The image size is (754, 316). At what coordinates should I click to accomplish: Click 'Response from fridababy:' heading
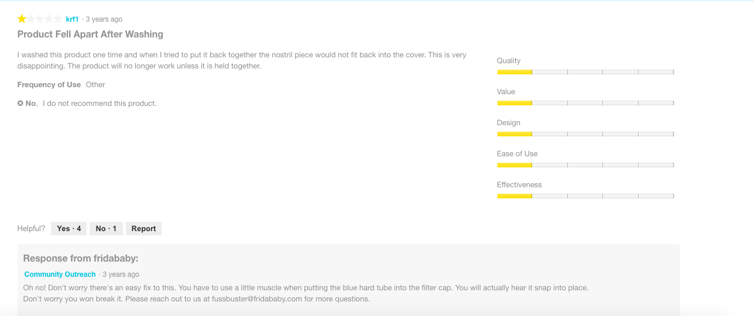point(80,258)
